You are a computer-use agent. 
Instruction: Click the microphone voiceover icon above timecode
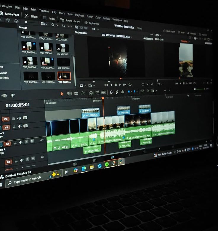click(13, 95)
